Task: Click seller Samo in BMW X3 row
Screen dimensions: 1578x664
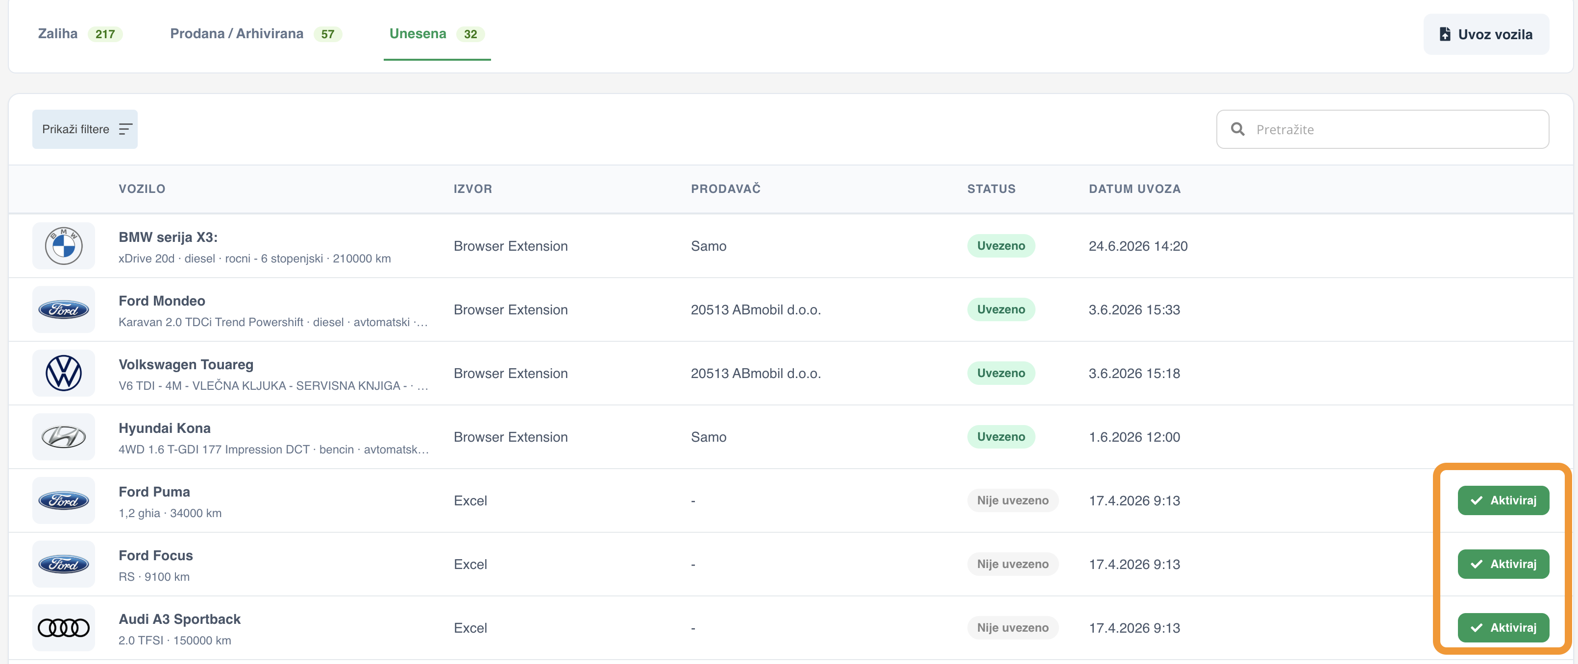Action: 709,246
